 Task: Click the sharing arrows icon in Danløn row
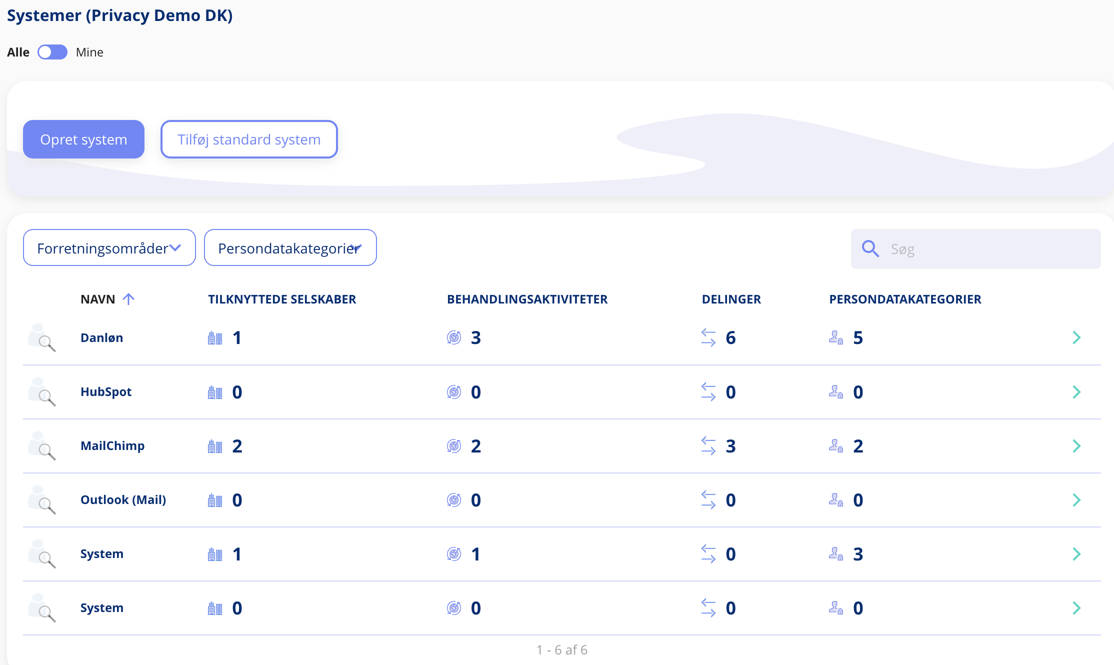point(708,337)
